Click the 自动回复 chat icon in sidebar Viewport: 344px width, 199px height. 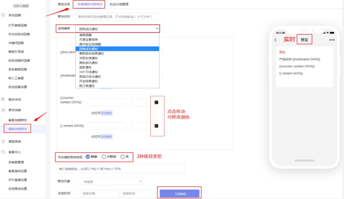(x=3, y=15)
